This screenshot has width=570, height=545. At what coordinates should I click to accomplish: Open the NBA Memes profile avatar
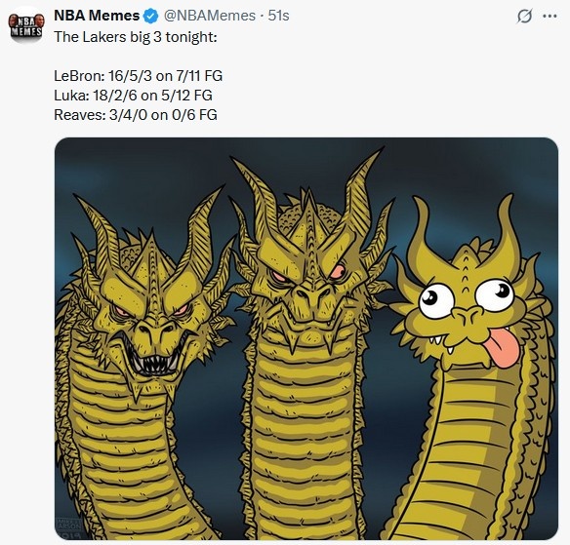tap(26, 25)
